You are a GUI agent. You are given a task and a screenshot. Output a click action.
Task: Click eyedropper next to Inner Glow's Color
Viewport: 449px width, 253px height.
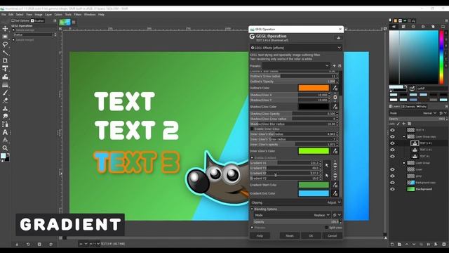pos(335,151)
